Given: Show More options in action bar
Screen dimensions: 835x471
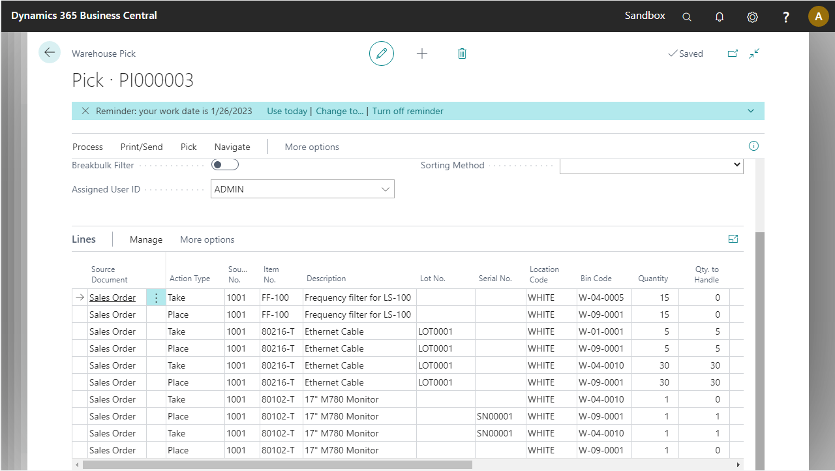Looking at the screenshot, I should [312, 147].
